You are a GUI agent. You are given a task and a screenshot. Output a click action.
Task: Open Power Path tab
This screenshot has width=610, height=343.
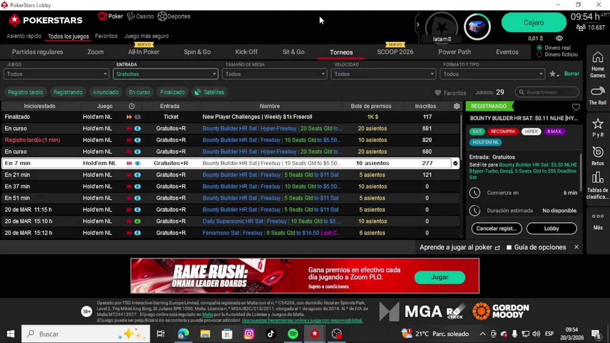coord(455,52)
